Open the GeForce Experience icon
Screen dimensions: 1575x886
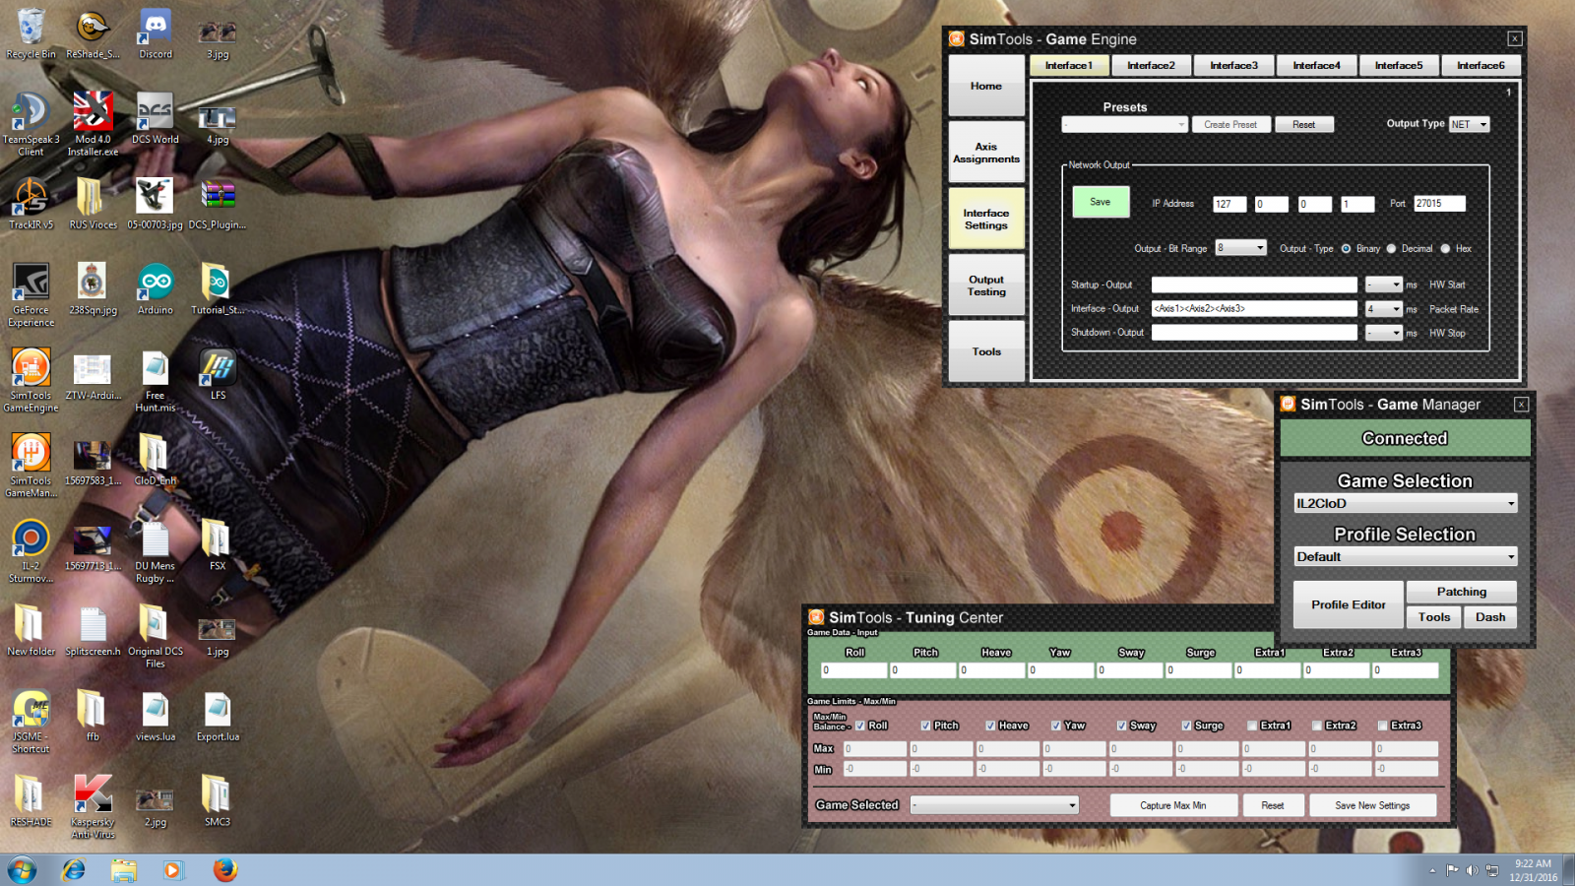[31, 295]
